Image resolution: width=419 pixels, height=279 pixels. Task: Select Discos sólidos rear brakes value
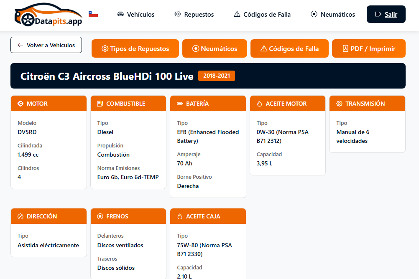coord(116,268)
